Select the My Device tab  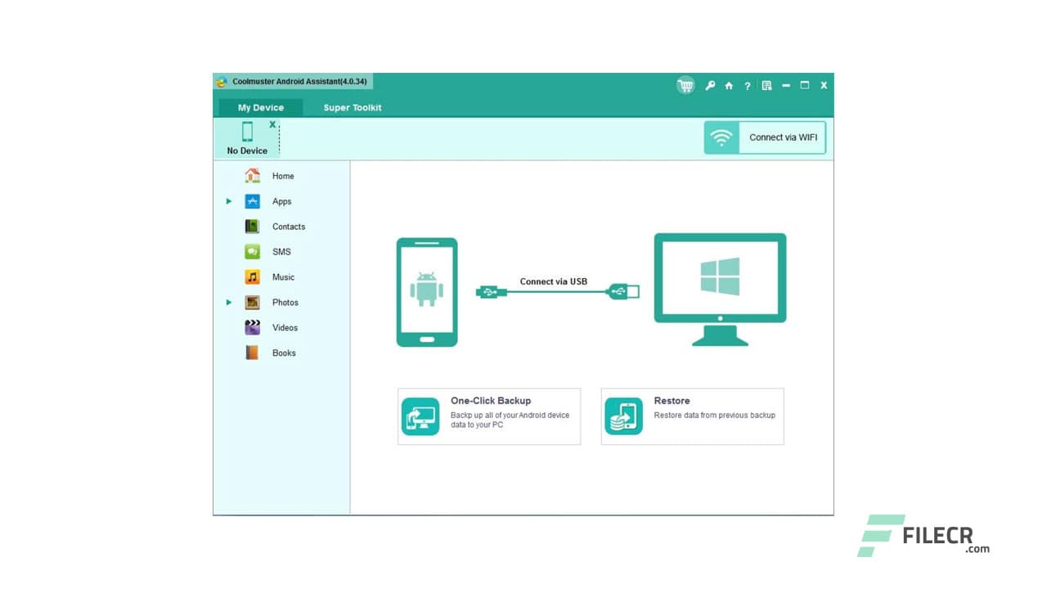(x=261, y=108)
